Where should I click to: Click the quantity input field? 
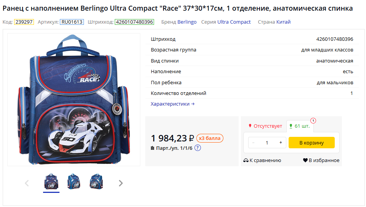tap(267, 143)
